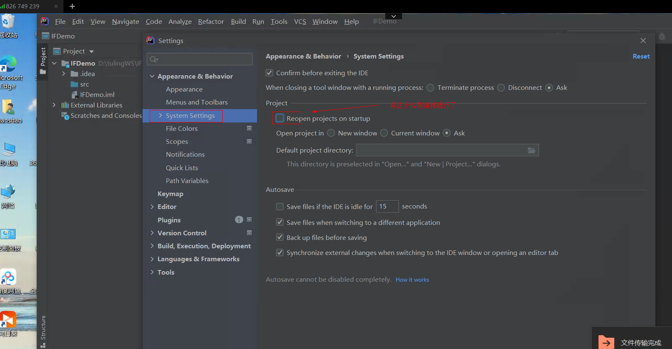Select Disconnect radio button
Screen dimensions: 672x349
(x=501, y=88)
